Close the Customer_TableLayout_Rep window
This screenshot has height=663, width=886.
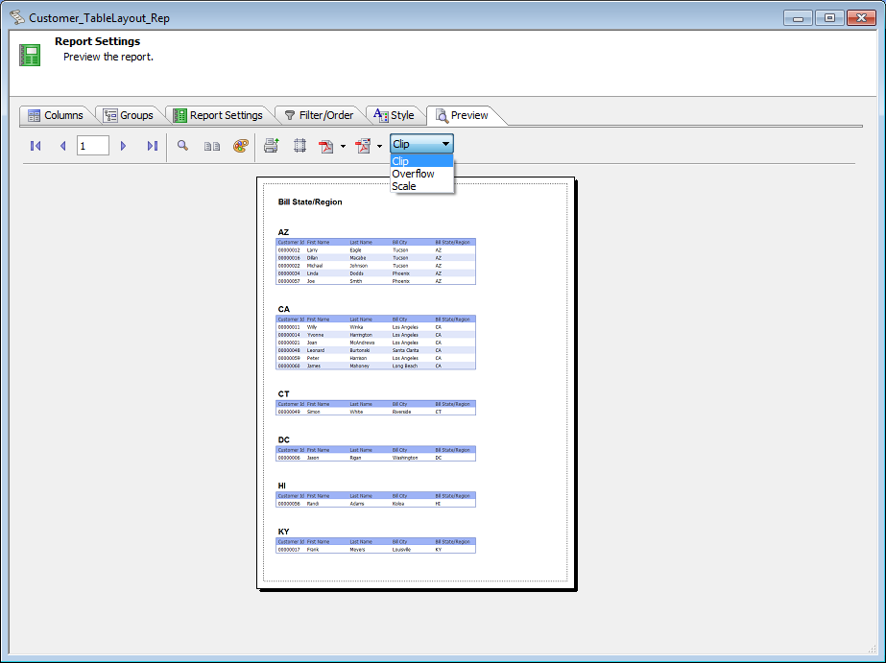point(861,17)
